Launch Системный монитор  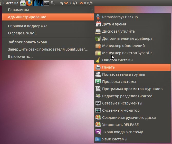pos(132,110)
